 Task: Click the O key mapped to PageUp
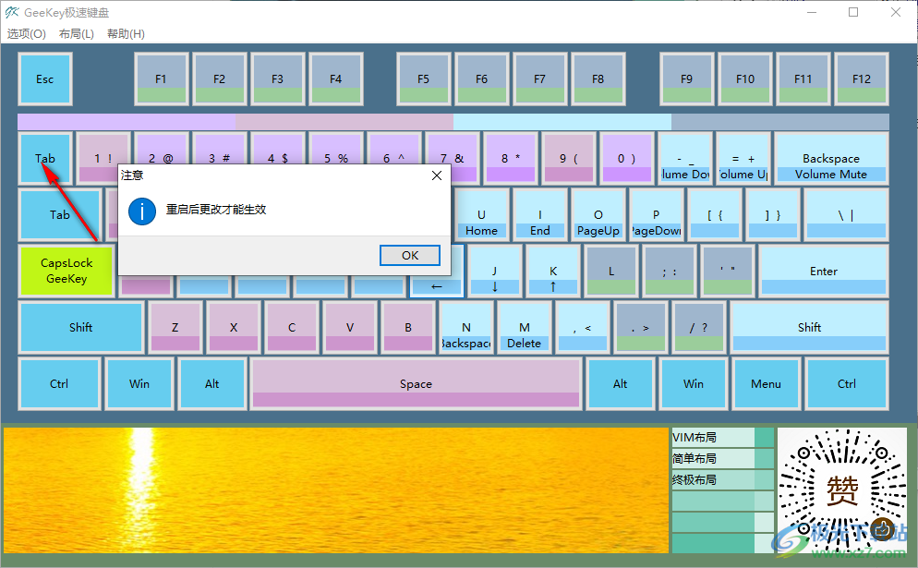pyautogui.click(x=598, y=215)
